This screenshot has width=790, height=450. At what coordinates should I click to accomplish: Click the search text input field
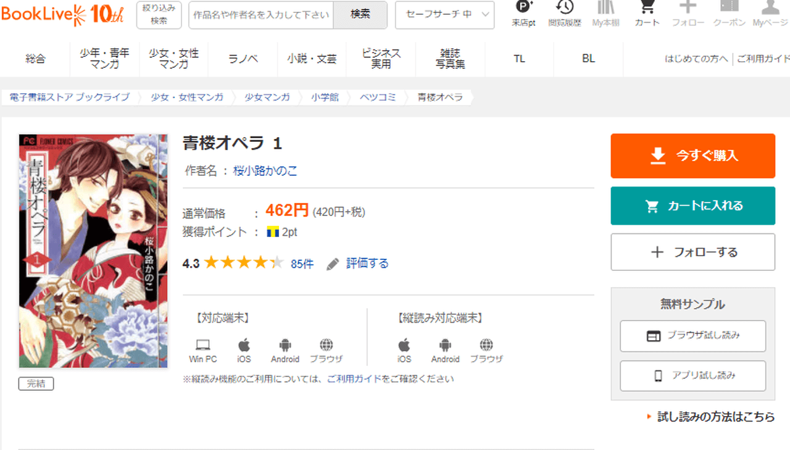(261, 15)
